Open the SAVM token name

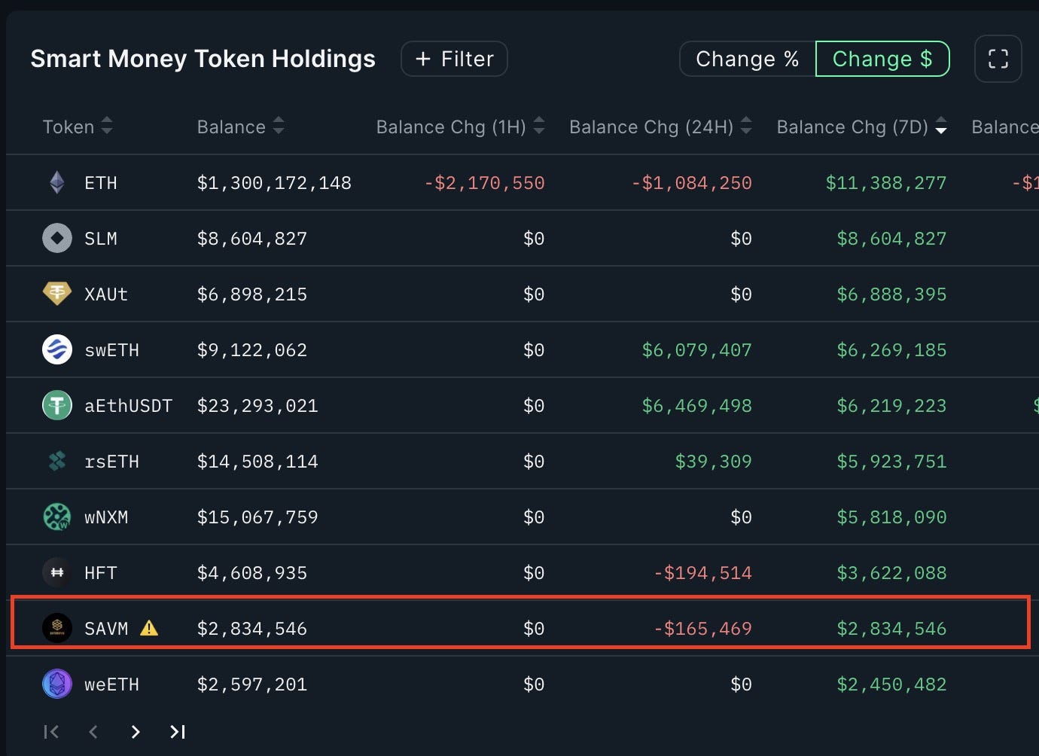point(106,629)
